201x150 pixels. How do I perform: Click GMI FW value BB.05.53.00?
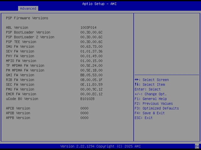91,75
